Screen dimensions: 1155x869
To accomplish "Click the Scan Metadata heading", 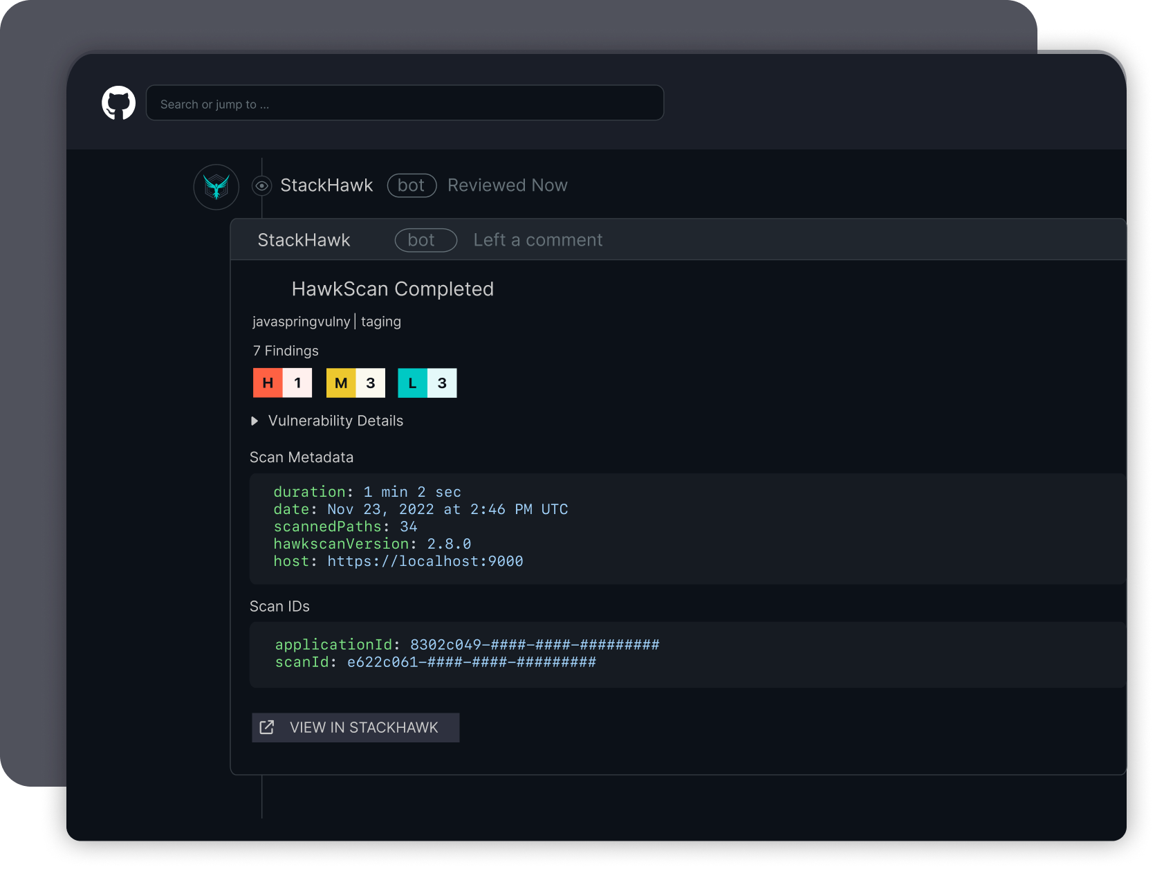I will click(302, 457).
